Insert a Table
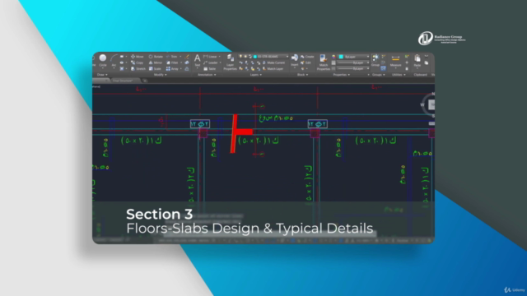 (210, 69)
